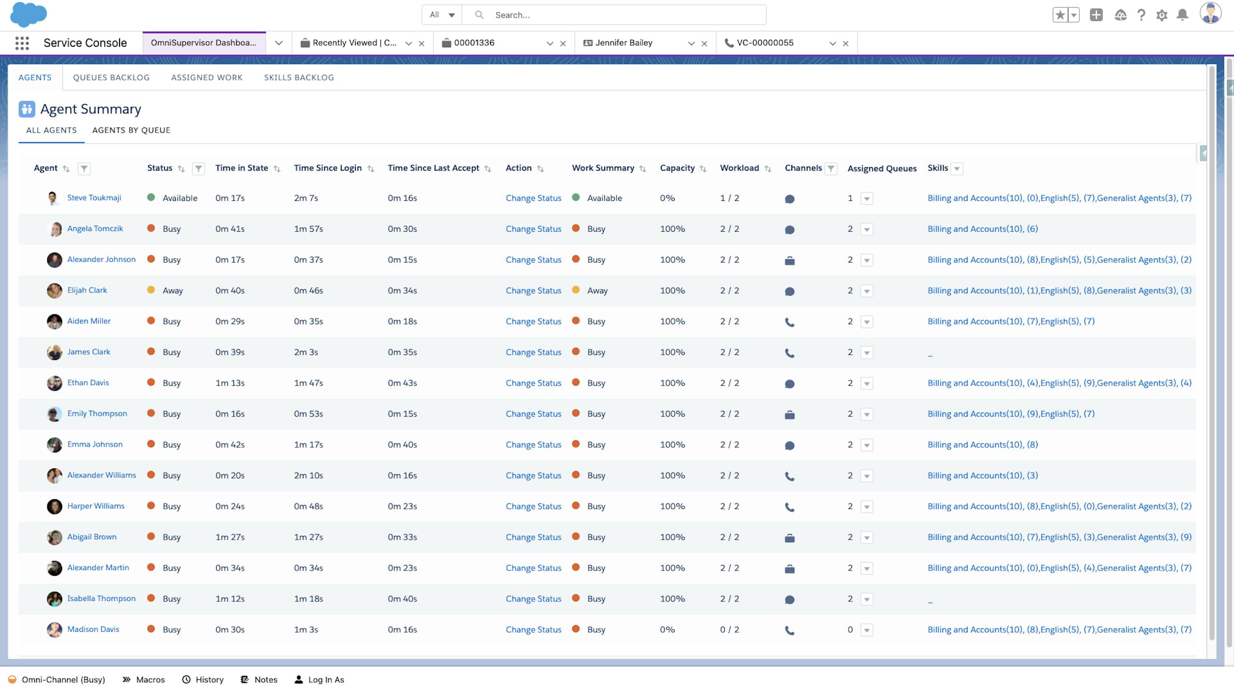Sort by the Time in State column
The height and width of the screenshot is (691, 1234).
coord(277,169)
